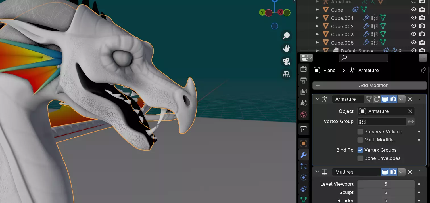
Task: Open the Object properties tab
Action: (x=304, y=143)
